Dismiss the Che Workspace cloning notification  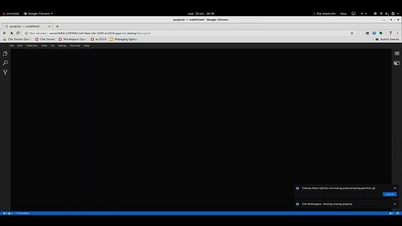point(395,204)
